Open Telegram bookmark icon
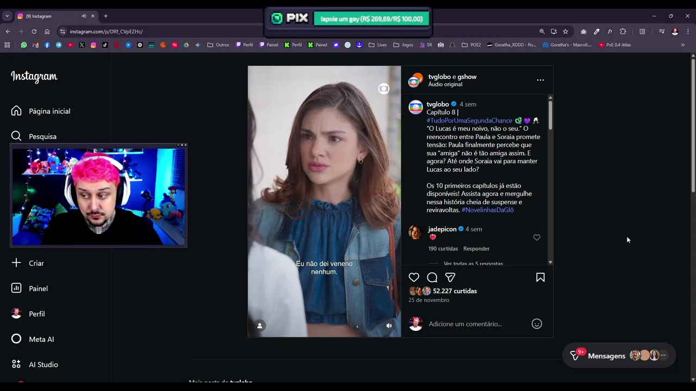The image size is (696, 391). pos(59,45)
